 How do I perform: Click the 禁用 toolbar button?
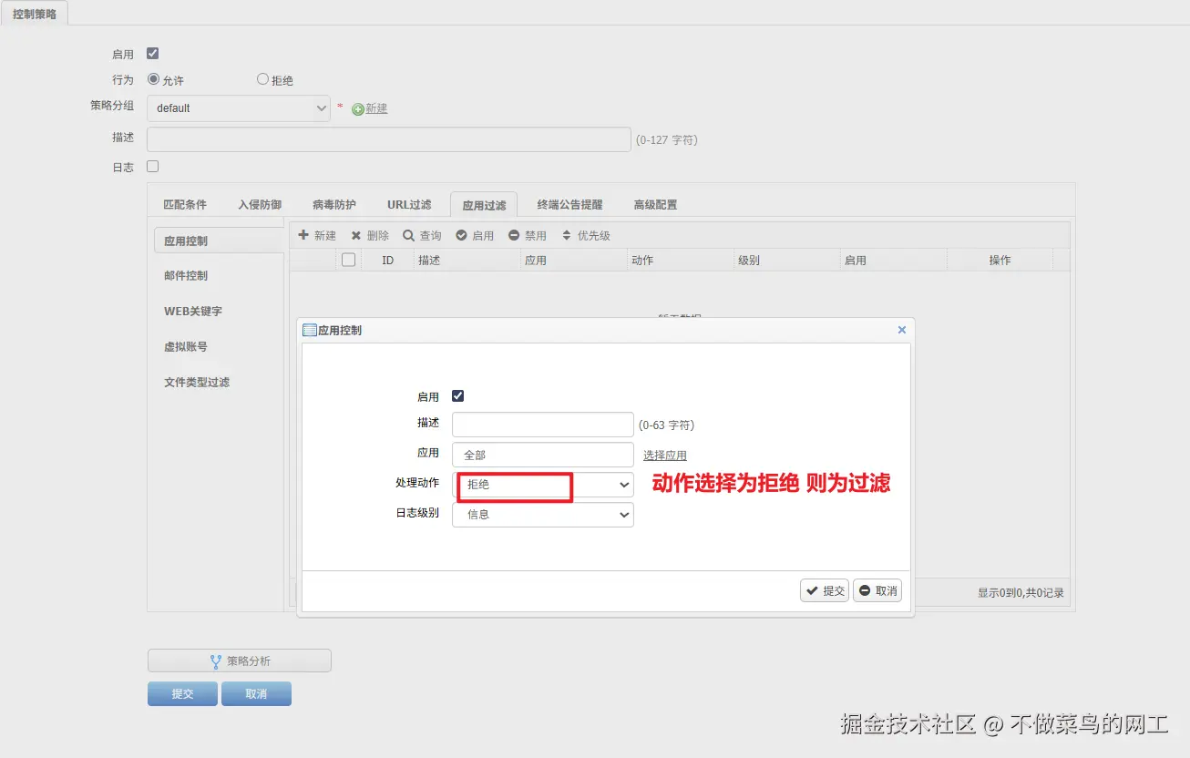coord(528,235)
